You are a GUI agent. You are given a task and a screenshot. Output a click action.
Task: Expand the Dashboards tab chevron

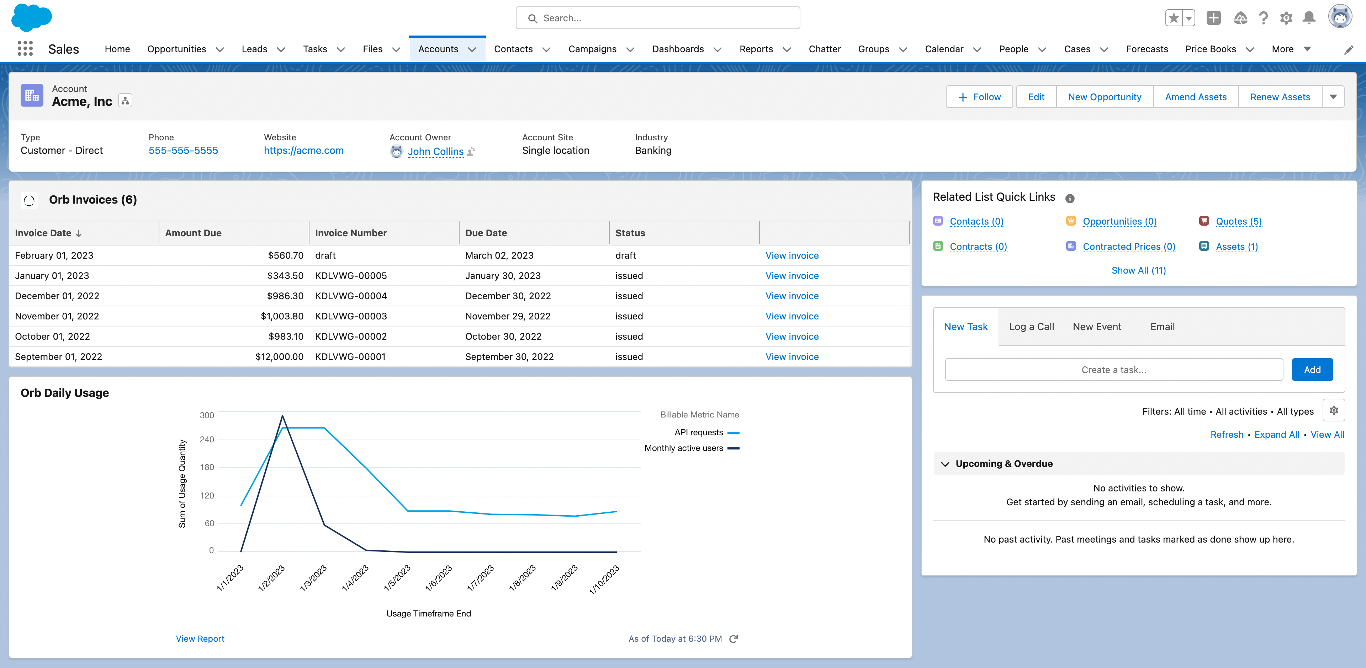(x=718, y=49)
